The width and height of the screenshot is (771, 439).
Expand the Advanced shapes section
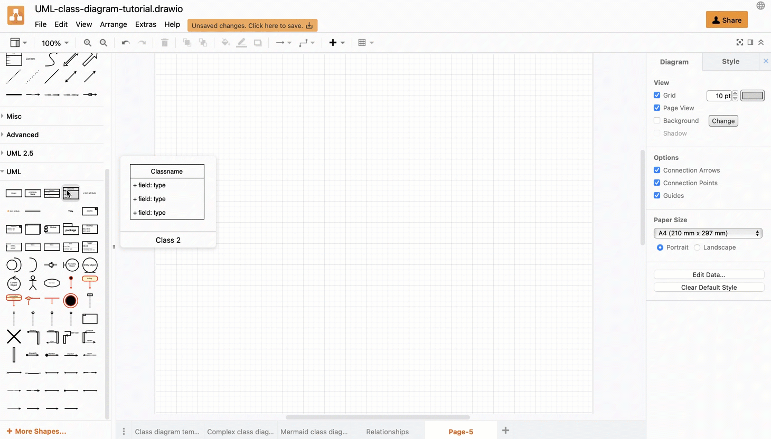click(x=23, y=135)
